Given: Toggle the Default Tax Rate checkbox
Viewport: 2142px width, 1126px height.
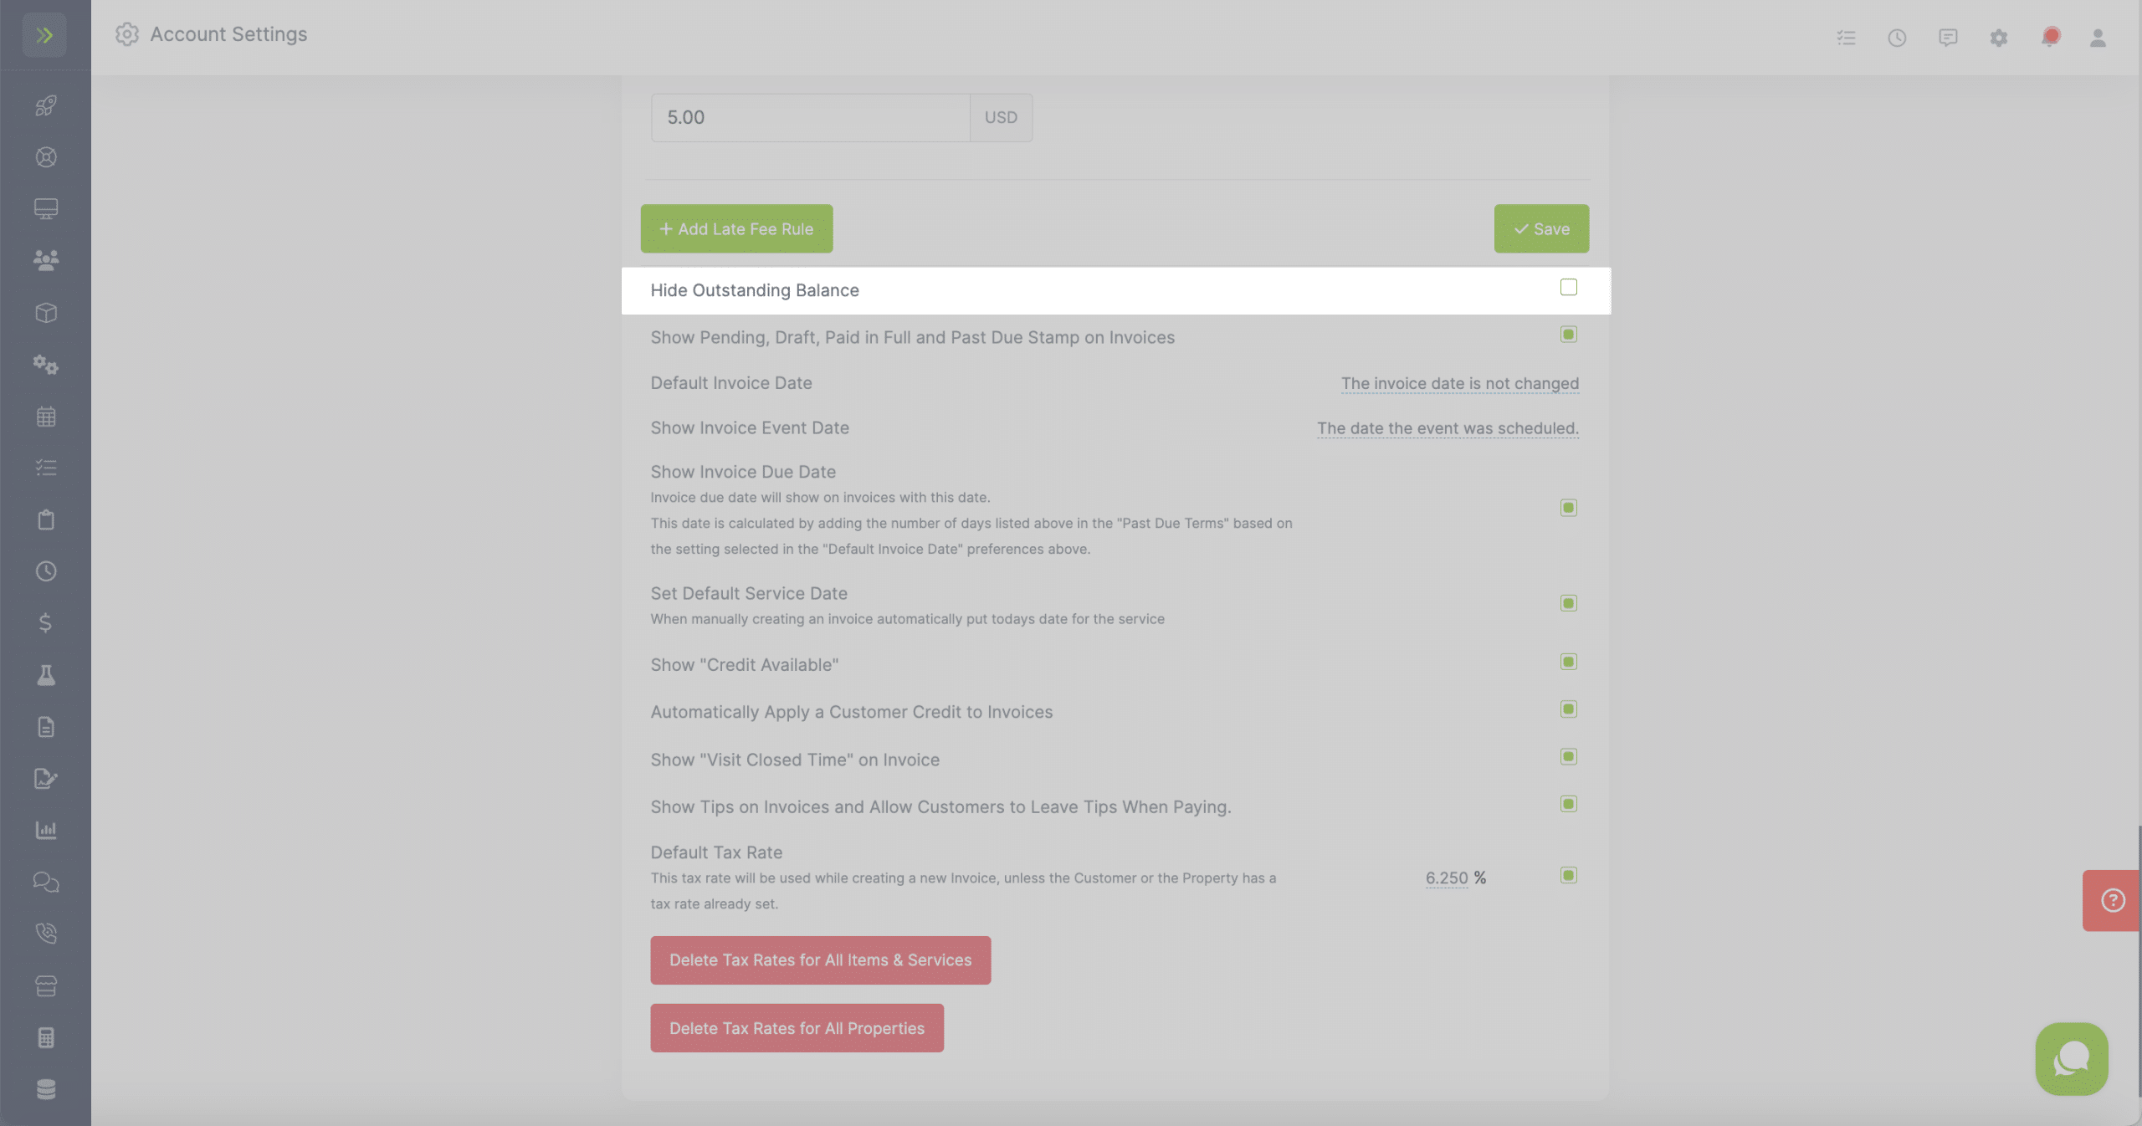Looking at the screenshot, I should [1569, 875].
